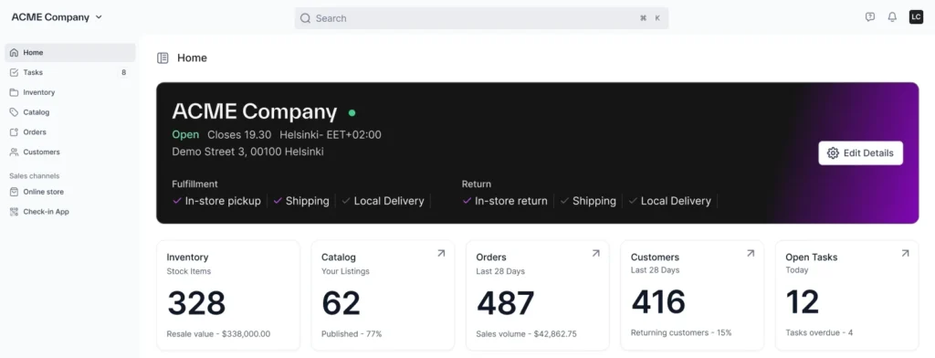
Task: Click the Online store bag icon
Action: [x=15, y=192]
